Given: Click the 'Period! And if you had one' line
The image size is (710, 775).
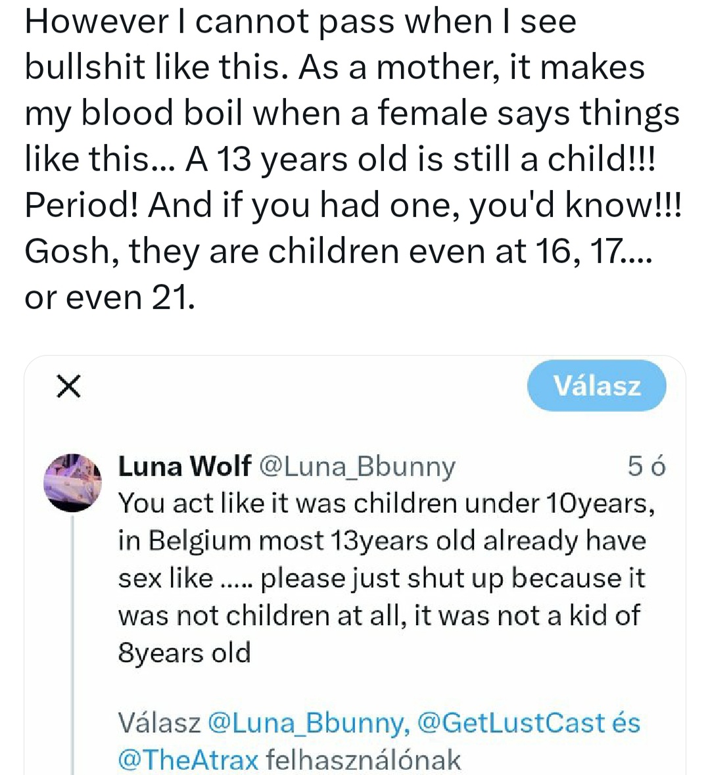Looking at the screenshot, I should (x=353, y=206).
